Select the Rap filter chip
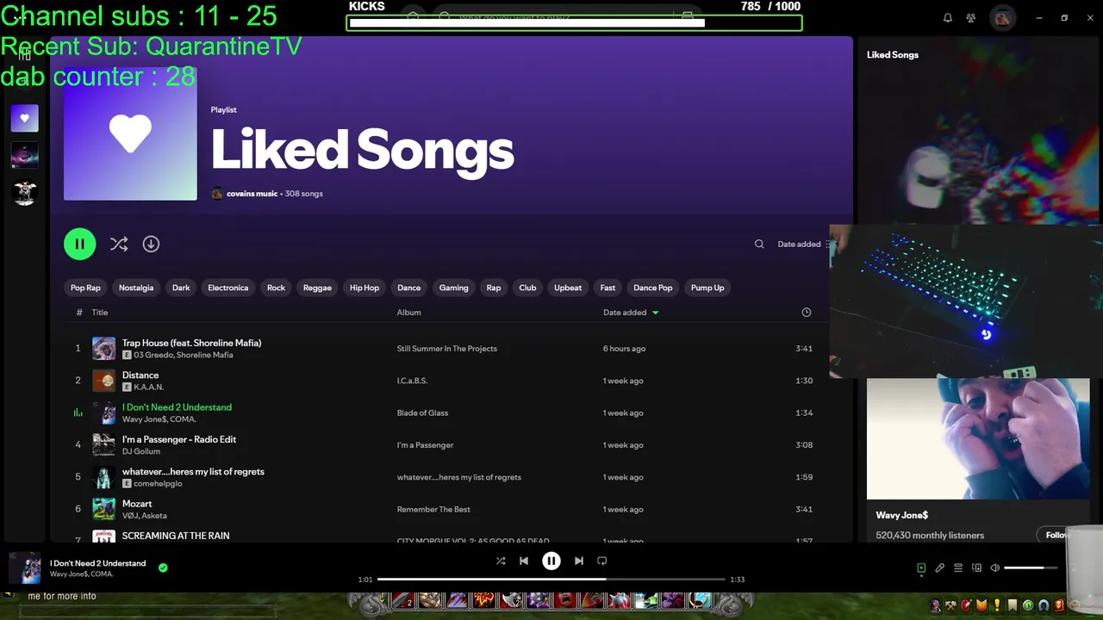This screenshot has width=1103, height=620. click(494, 288)
